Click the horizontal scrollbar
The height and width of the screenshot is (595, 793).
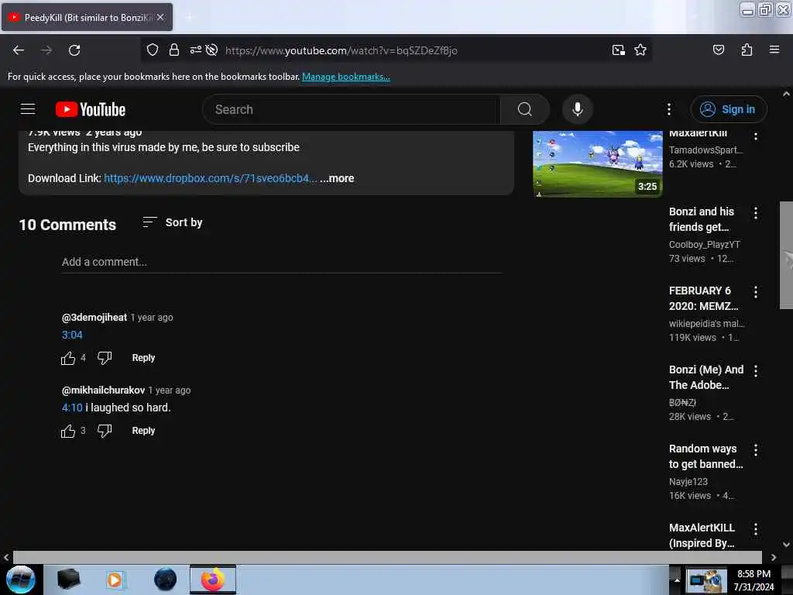coord(387,557)
